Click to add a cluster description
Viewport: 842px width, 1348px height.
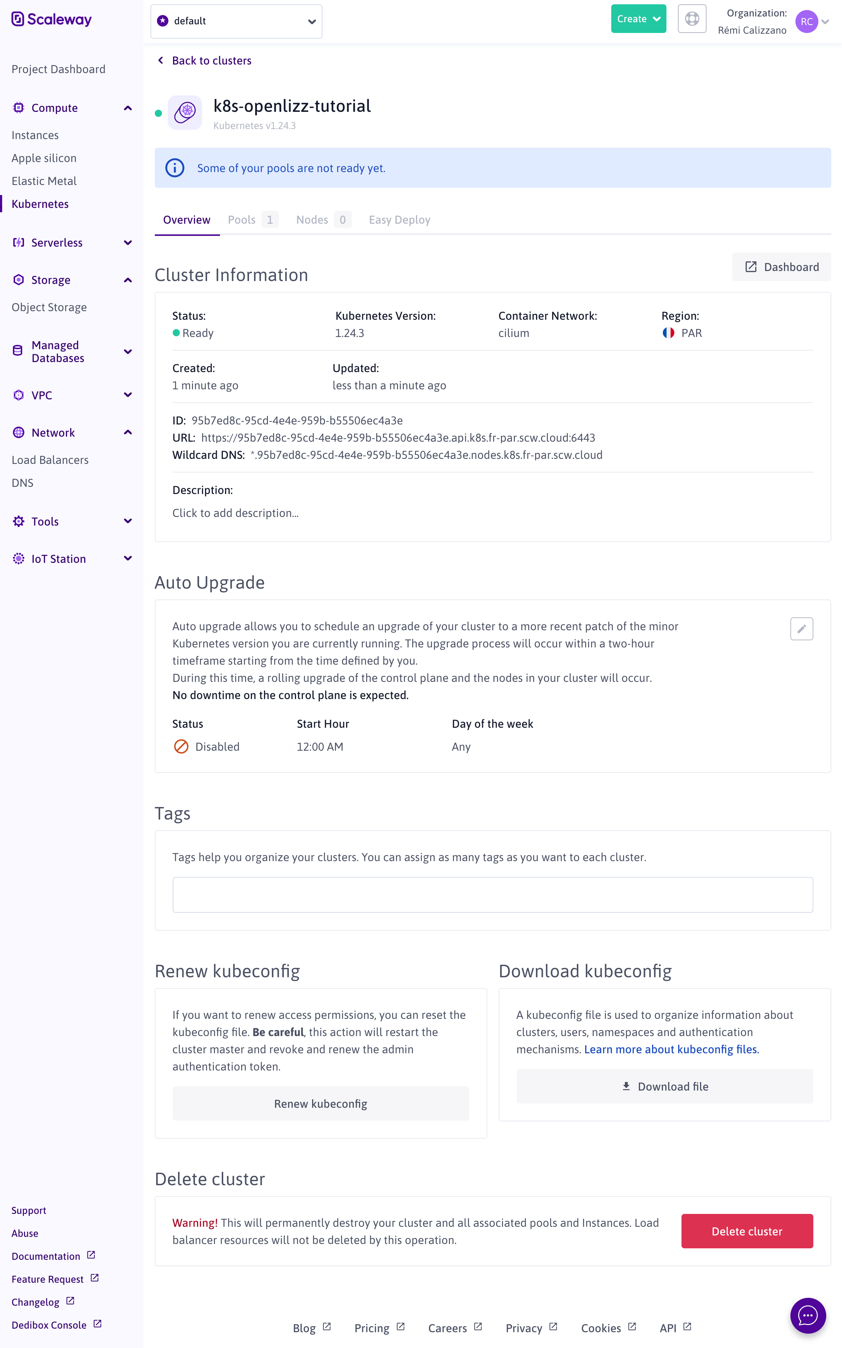tap(235, 513)
